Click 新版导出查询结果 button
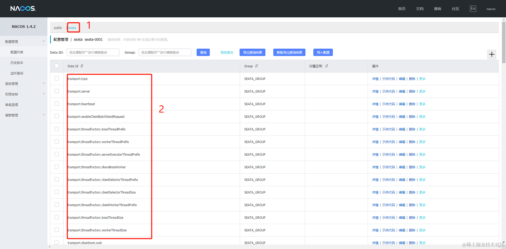This screenshot has height=249, width=506. [289, 52]
